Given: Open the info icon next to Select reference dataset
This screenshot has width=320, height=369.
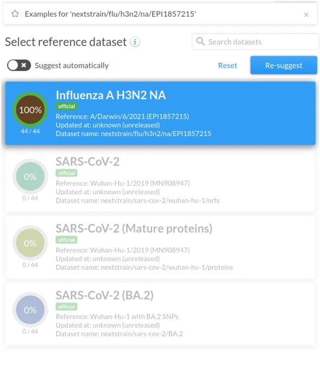Looking at the screenshot, I should 135,42.
